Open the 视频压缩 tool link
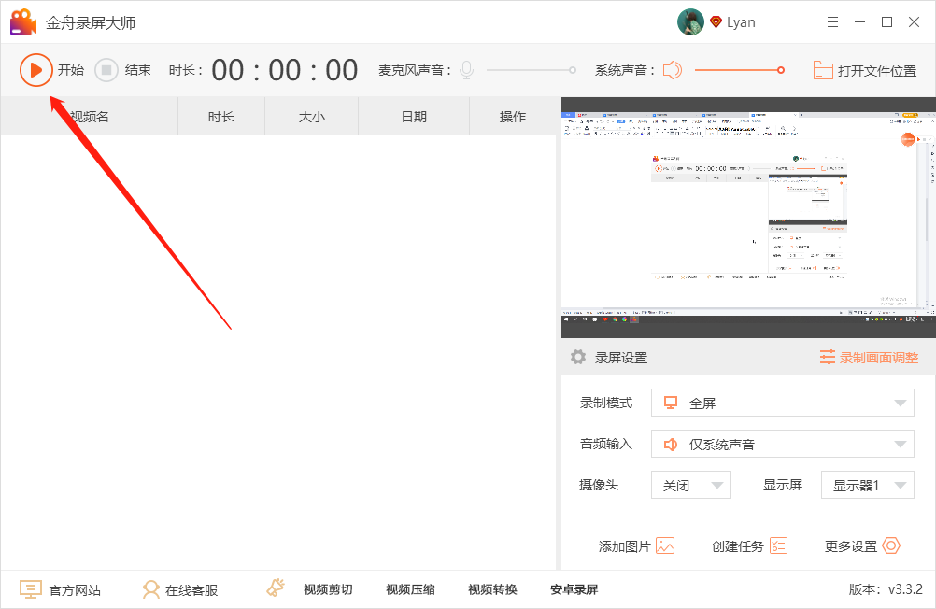Viewport: 936px width, 609px height. [x=410, y=589]
